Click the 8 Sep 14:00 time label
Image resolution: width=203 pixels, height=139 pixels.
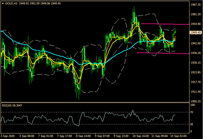(x=83, y=136)
